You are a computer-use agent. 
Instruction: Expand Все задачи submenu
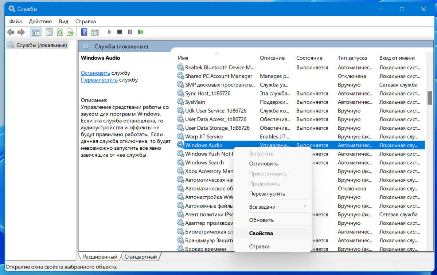point(272,207)
